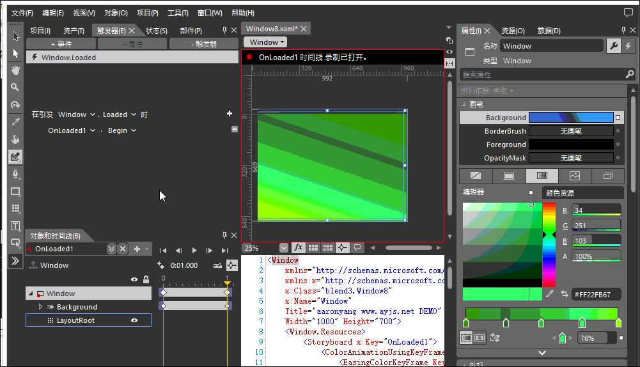This screenshot has height=367, width=640.
Task: Collapse the Window tree node
Action: (31, 293)
